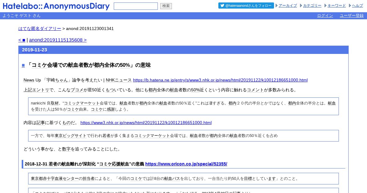Viewport: 367px width, 193px height.
Task: Open b.hatena.ne.jp entry URL link
Action: point(220,80)
